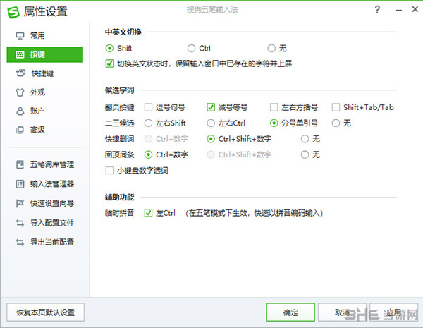Viewport: 423px width, 328px height.
Task: Select 左右Shift for 二三候选
Action: pyautogui.click(x=148, y=123)
